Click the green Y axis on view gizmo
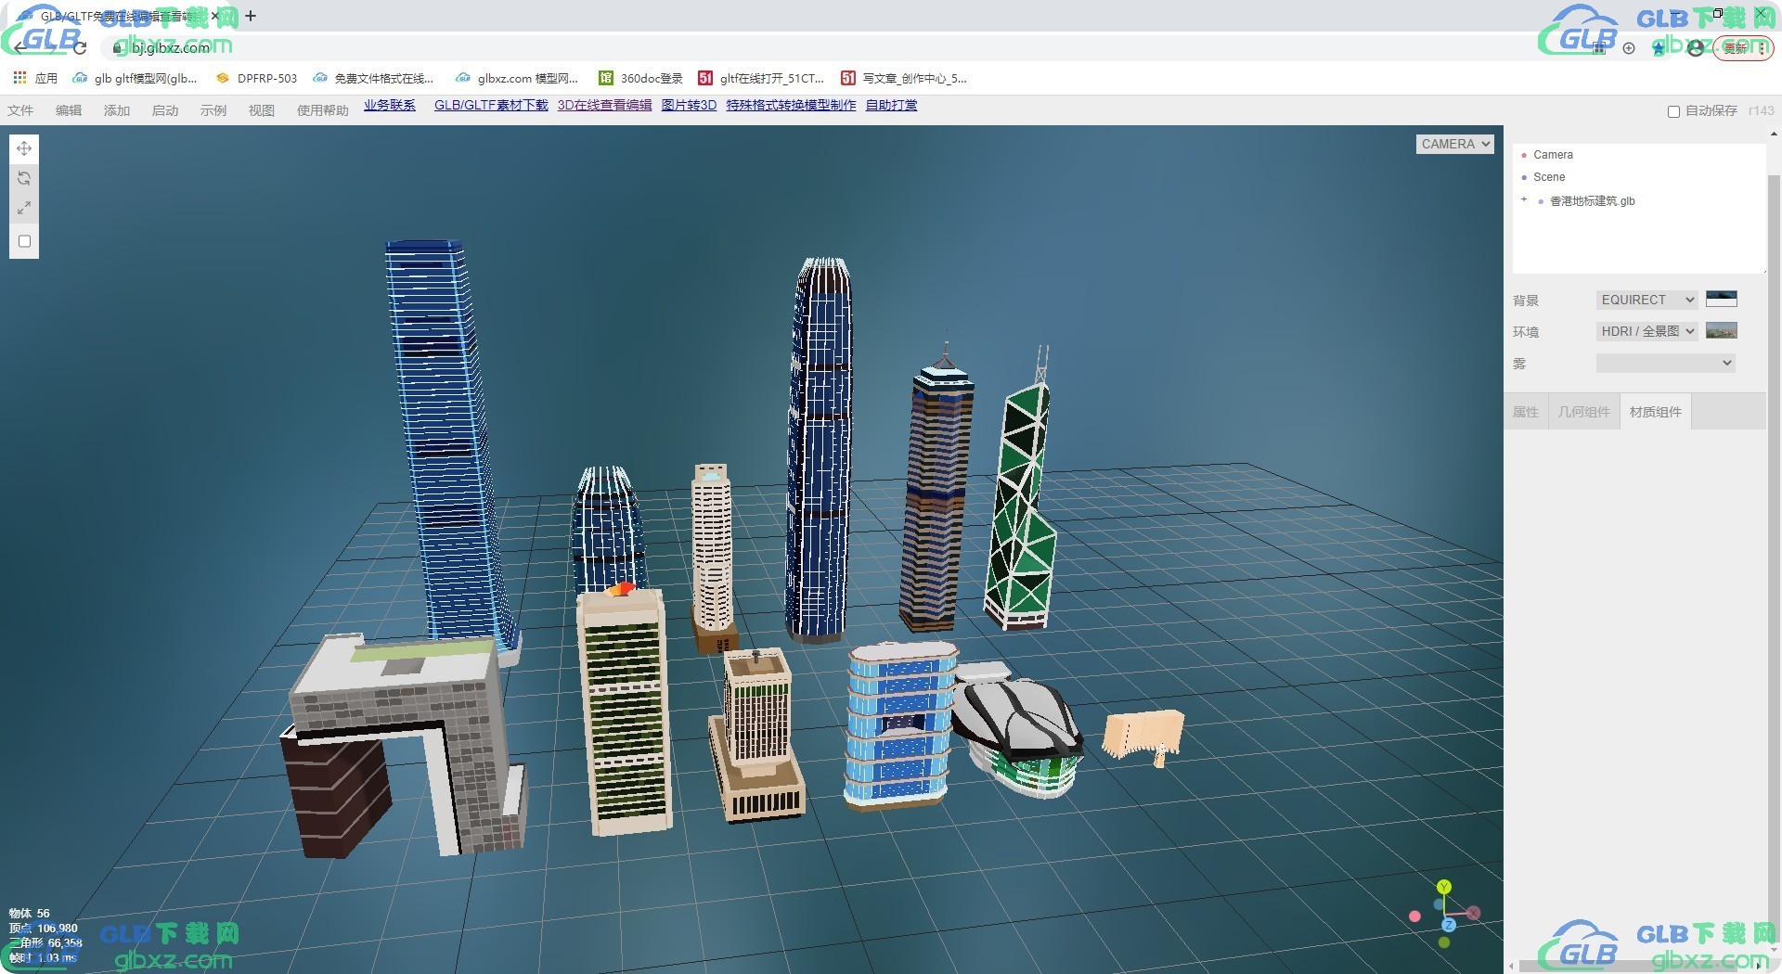1782x974 pixels. point(1444,888)
